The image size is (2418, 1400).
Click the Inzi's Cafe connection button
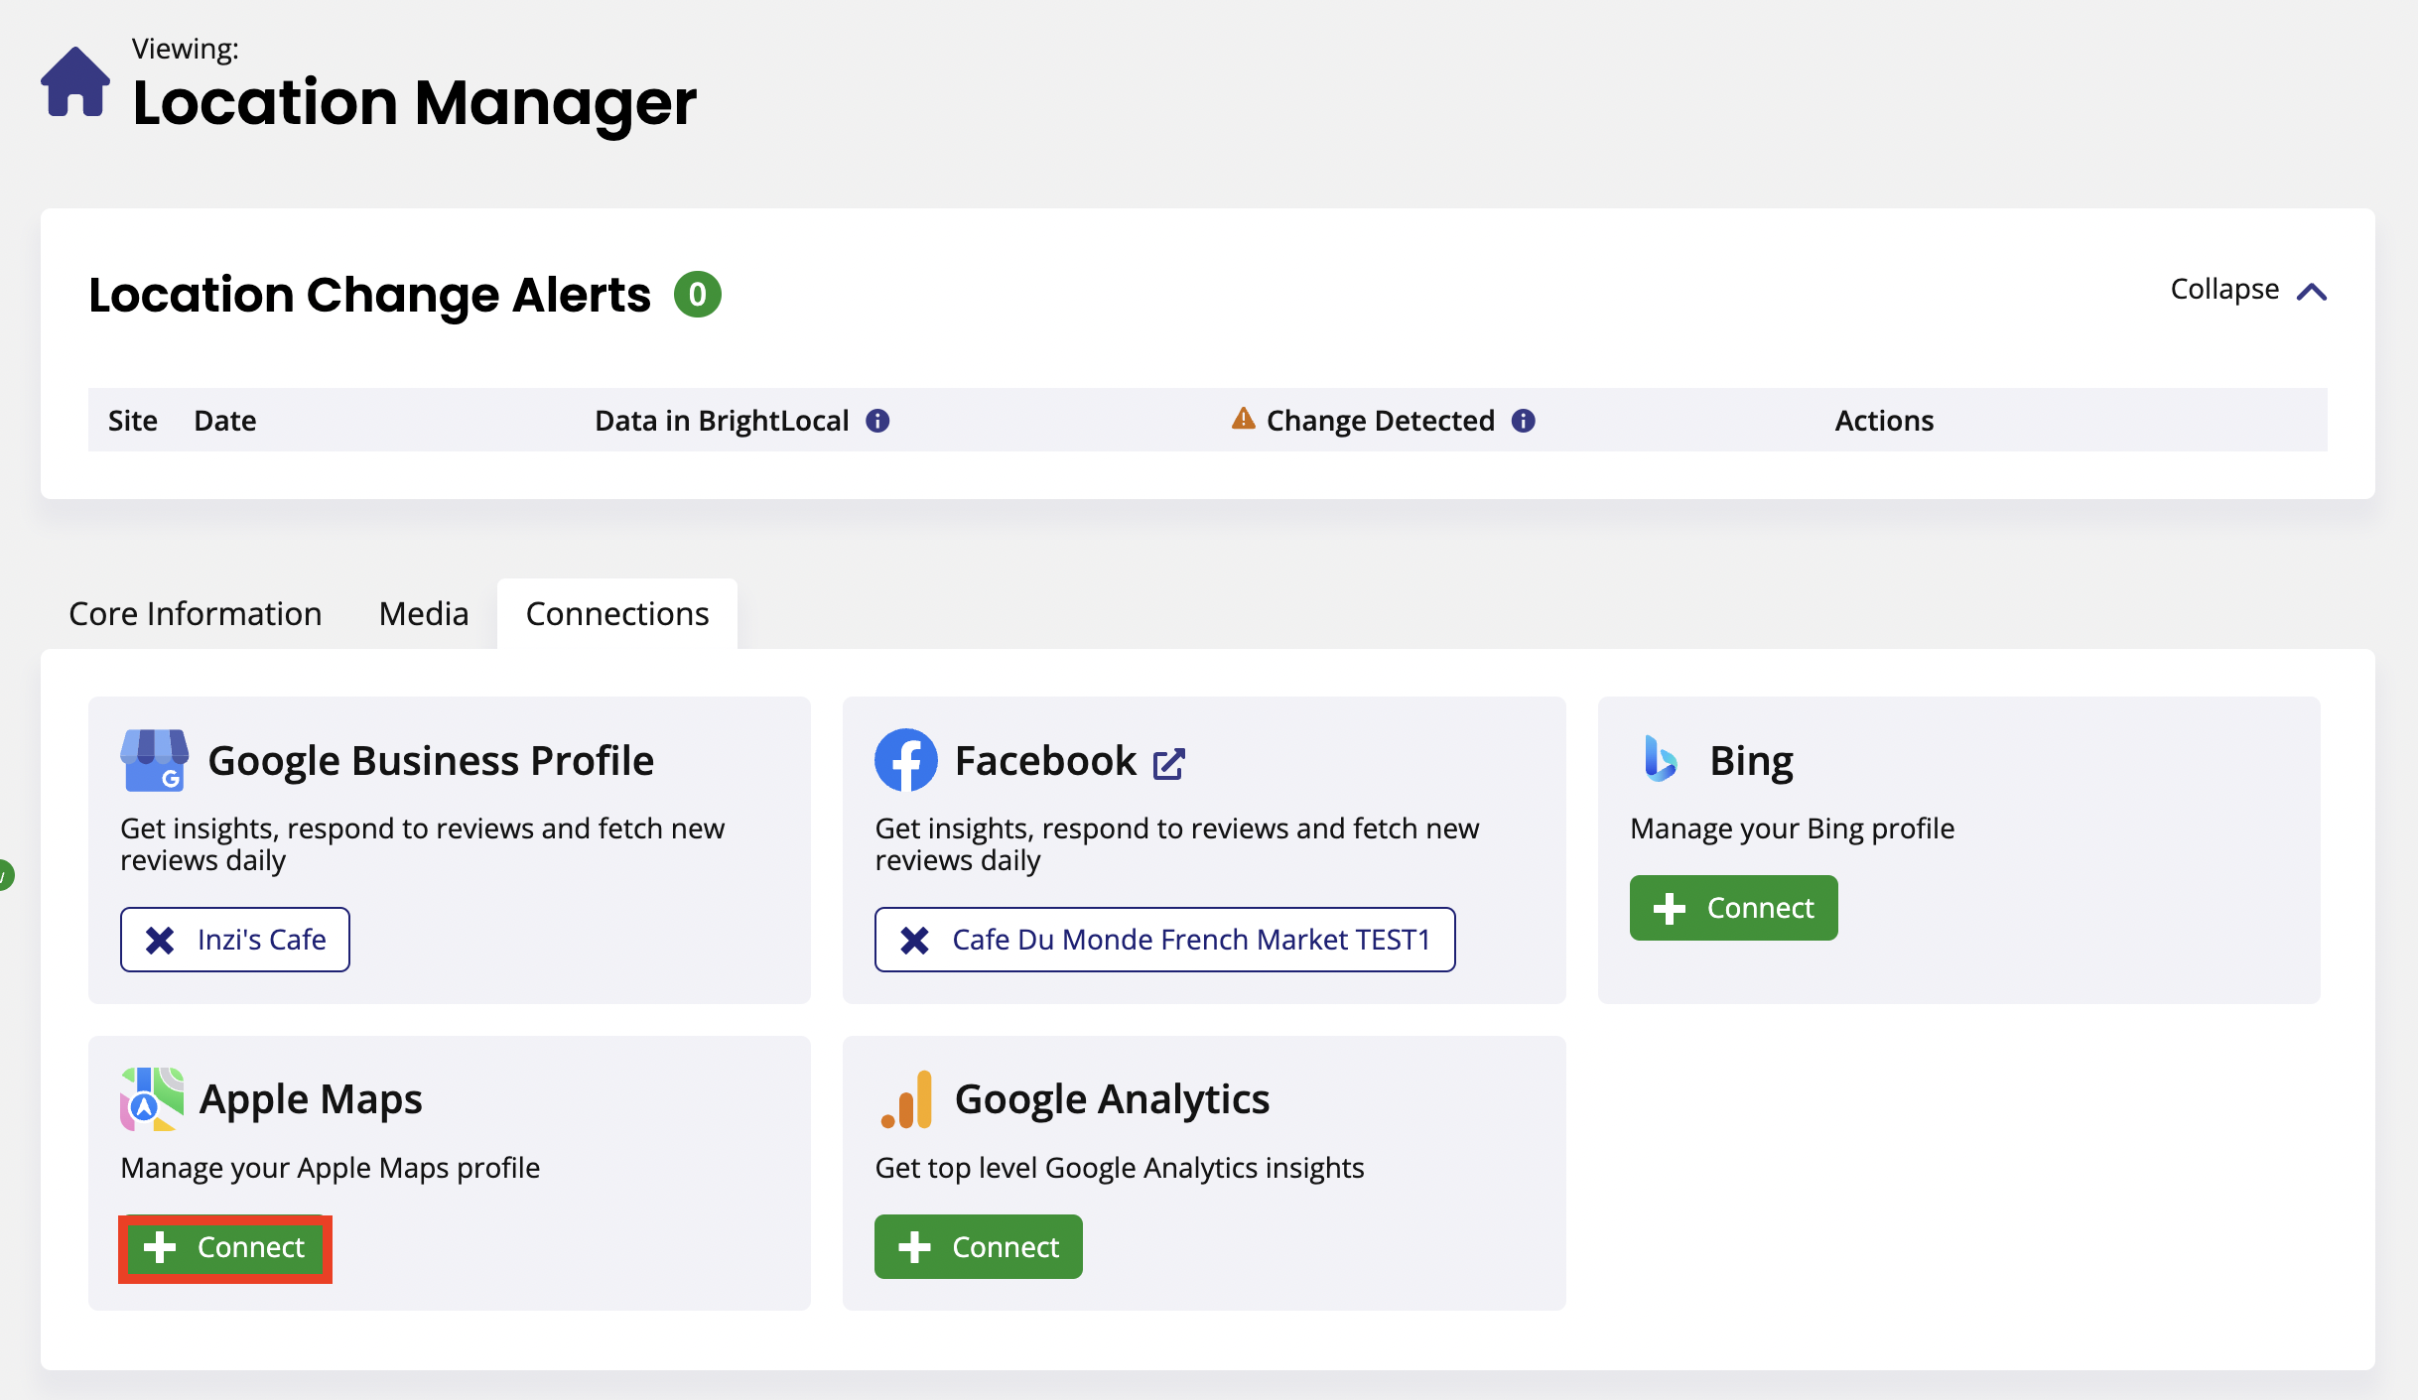[x=235, y=940]
